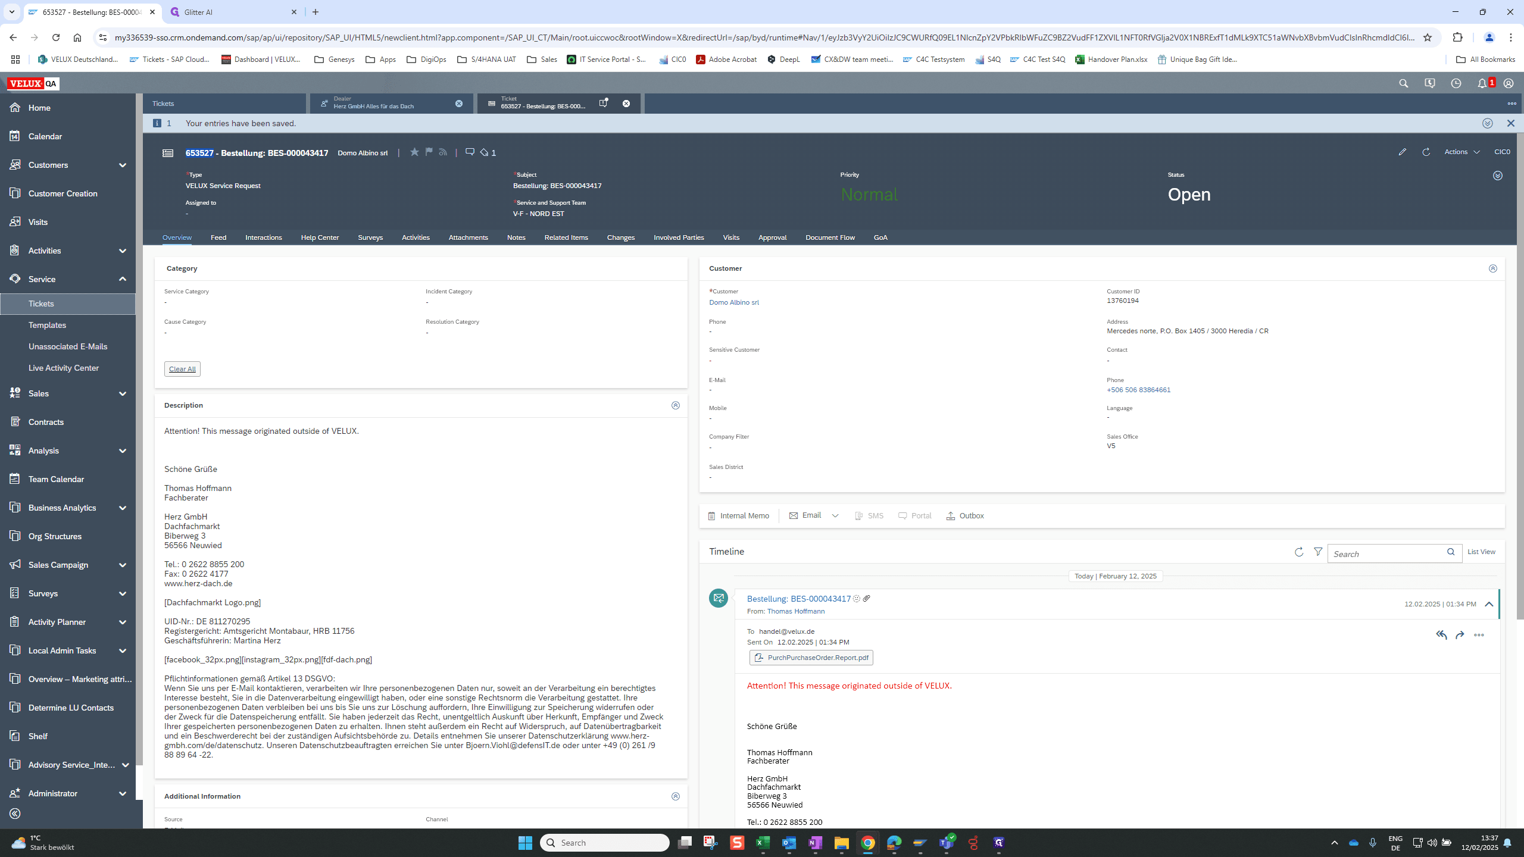
Task: Flag the ticket using flag icon
Action: [x=429, y=152]
